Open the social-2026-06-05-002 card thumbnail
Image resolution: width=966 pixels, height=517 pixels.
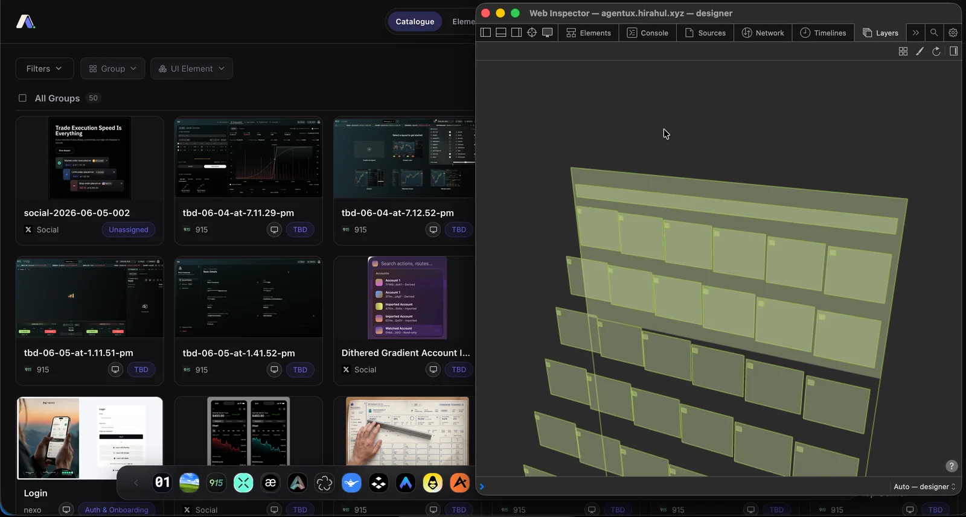click(89, 158)
